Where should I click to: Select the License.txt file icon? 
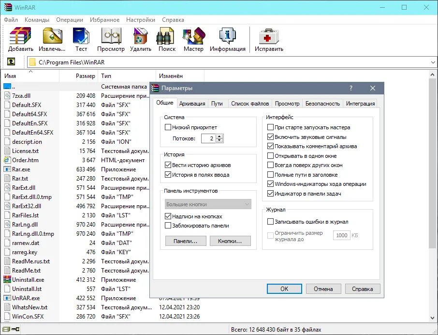point(7,151)
